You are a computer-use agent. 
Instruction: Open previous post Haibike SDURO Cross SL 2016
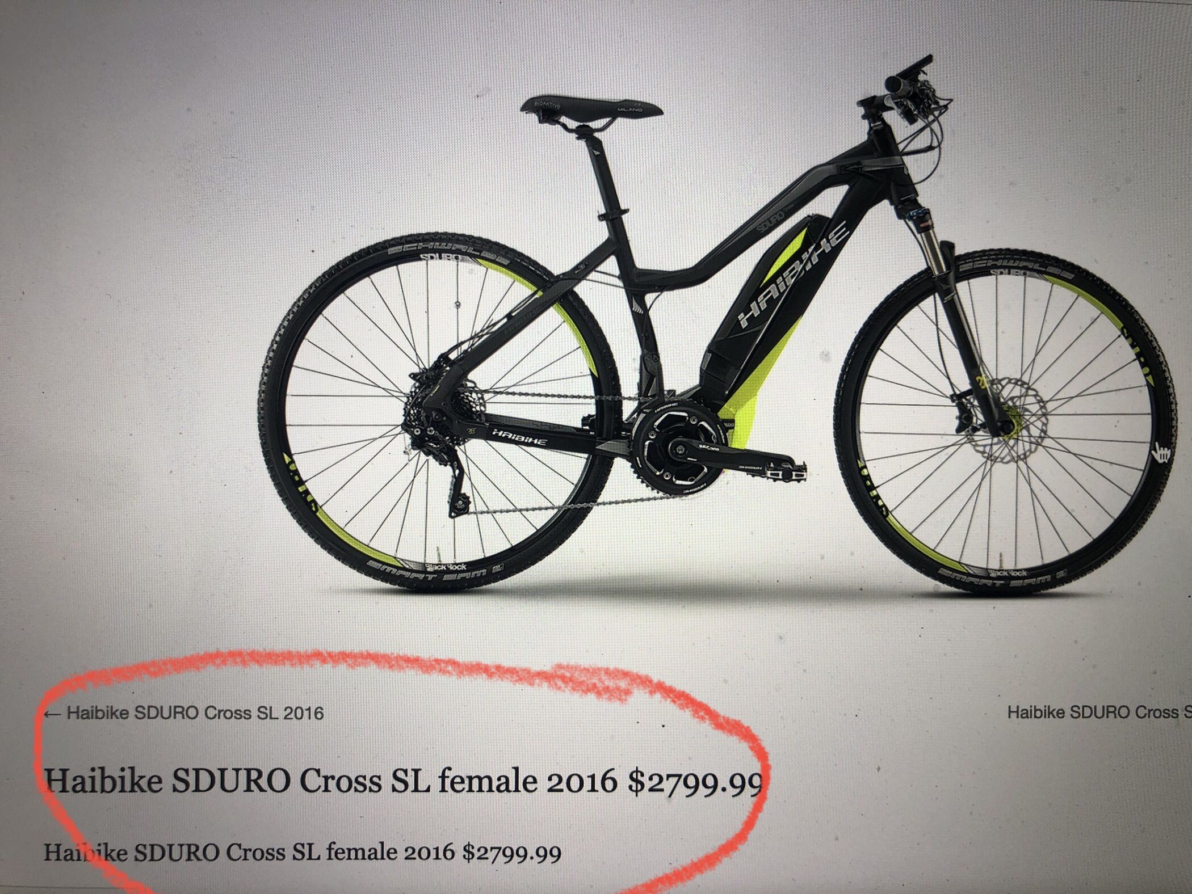click(195, 712)
